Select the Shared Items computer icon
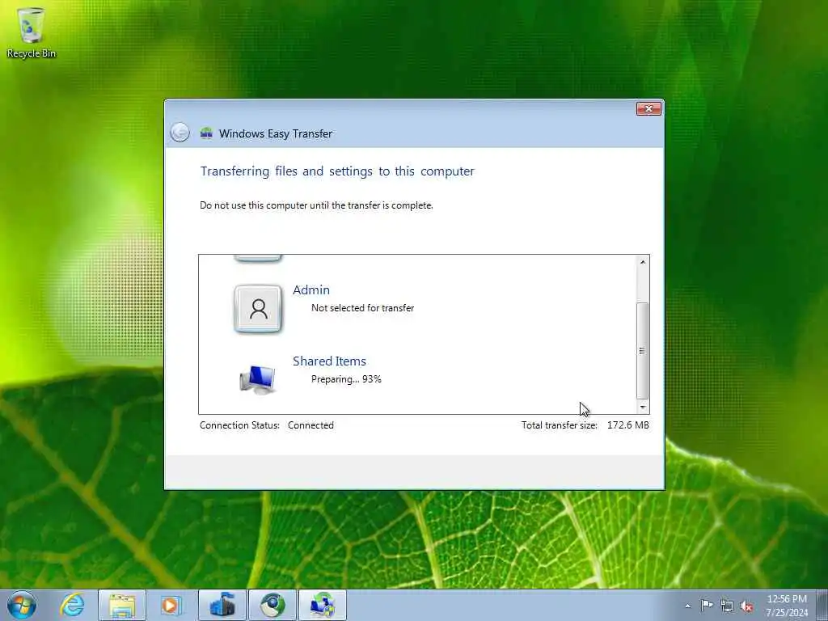This screenshot has height=621, width=828. [258, 379]
